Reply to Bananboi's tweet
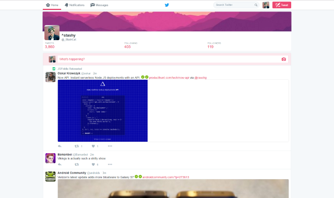The image size is (334, 198). point(59,165)
